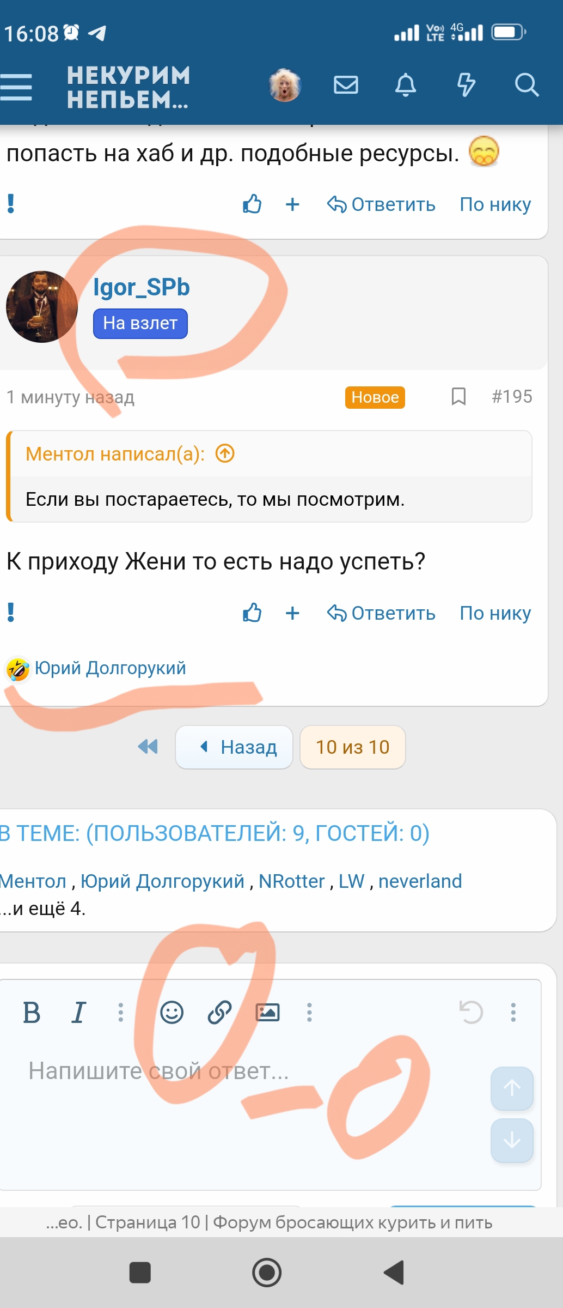Insert a link with the chain icon
Image resolution: width=563 pixels, height=1308 pixels.
(219, 1013)
